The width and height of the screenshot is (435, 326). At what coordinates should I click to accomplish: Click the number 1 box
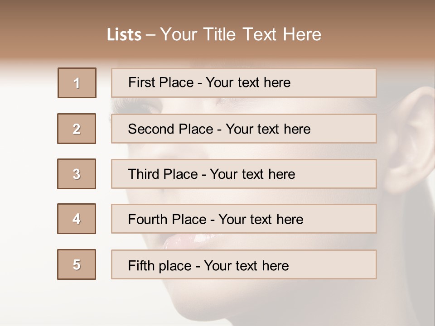coord(77,83)
